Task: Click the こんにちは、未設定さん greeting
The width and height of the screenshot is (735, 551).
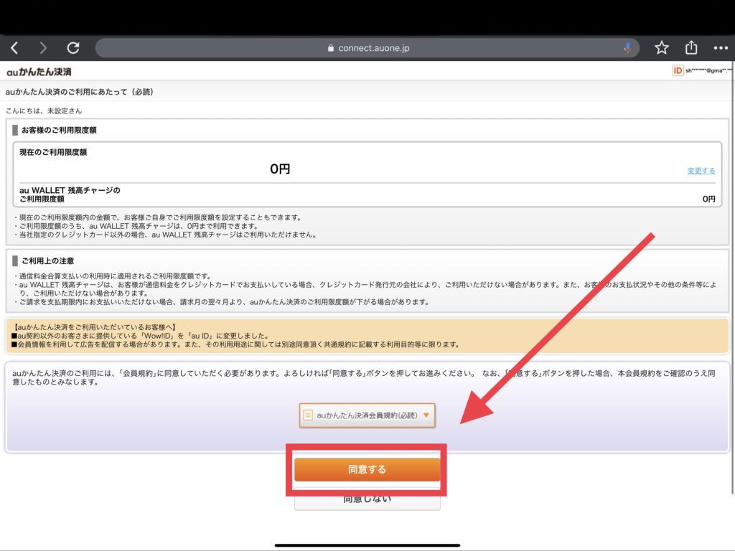Action: (x=44, y=111)
